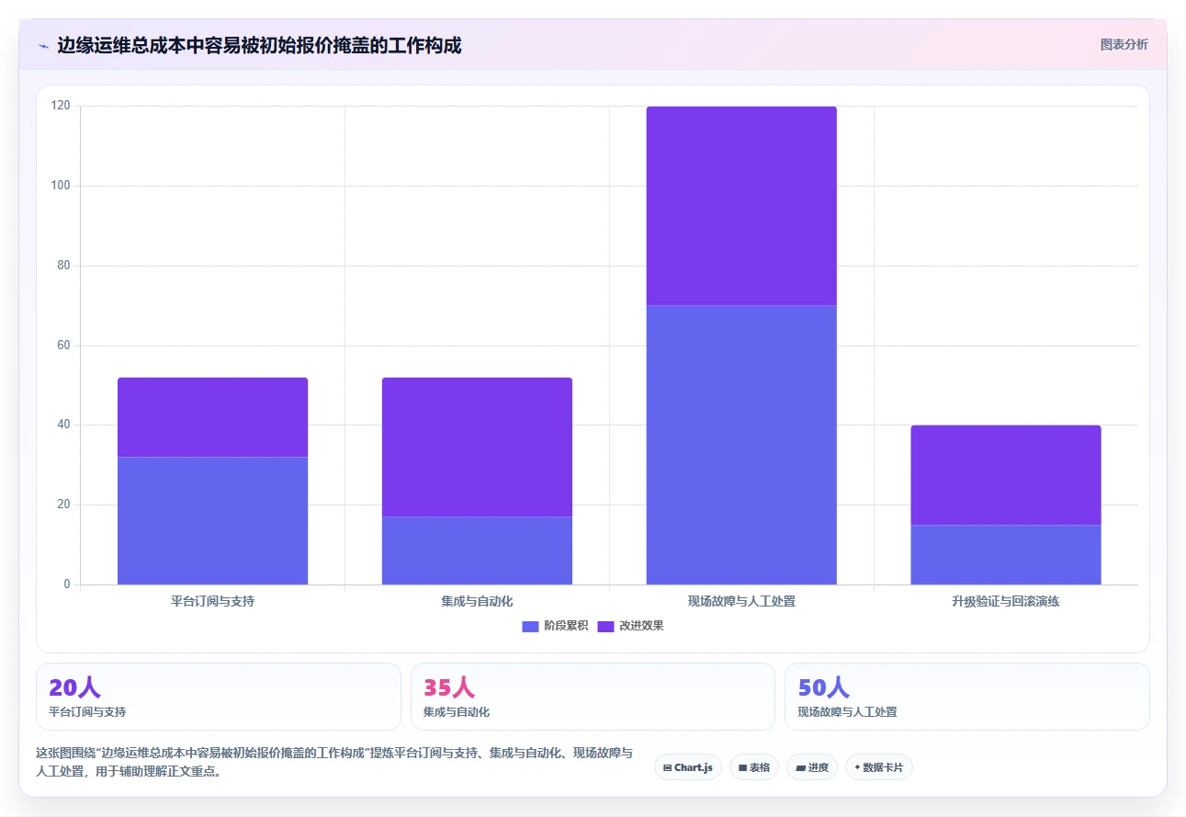Viewport: 1186px width, 817px height.
Task: Click the 20人 stat card
Action: (x=219, y=697)
